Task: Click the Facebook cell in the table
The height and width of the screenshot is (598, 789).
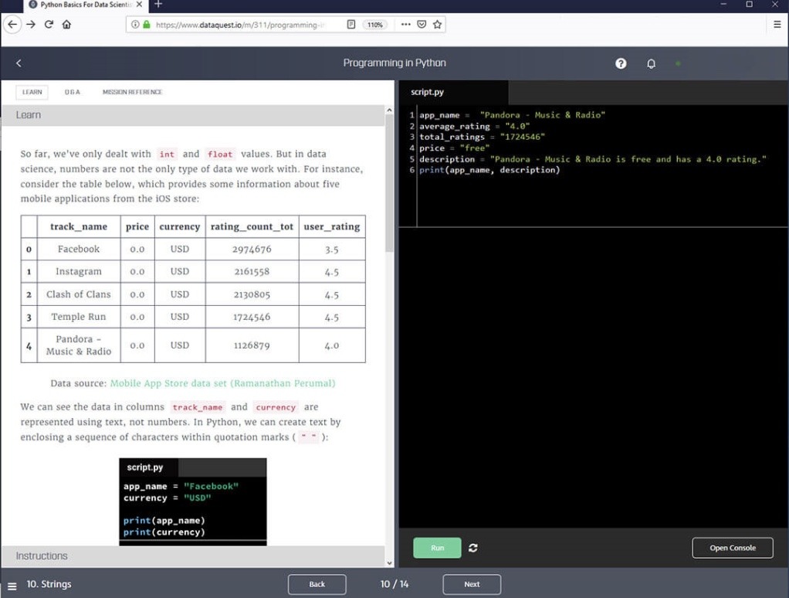Action: (x=79, y=249)
